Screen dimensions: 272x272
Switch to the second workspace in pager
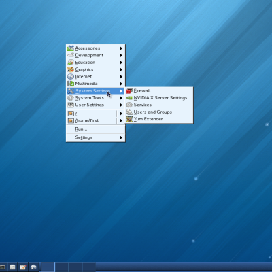coord(62,267)
